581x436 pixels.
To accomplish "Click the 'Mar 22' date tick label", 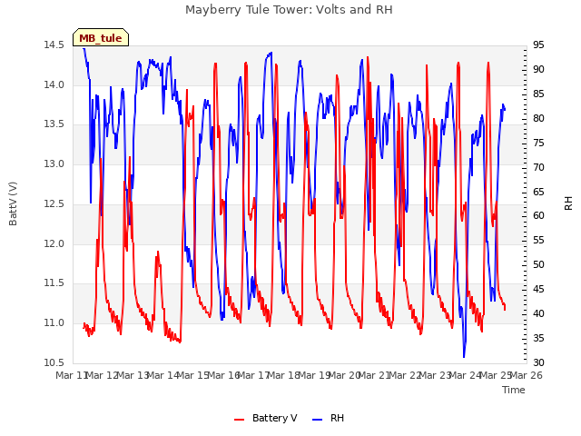I will point(405,375).
